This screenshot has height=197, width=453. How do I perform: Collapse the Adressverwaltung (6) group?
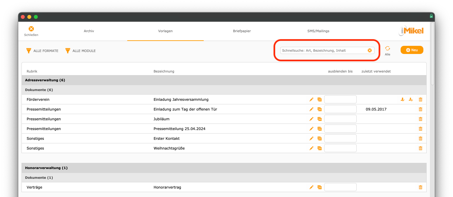point(224,80)
